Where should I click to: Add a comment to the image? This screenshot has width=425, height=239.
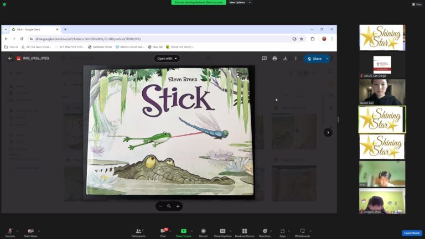[x=265, y=58]
